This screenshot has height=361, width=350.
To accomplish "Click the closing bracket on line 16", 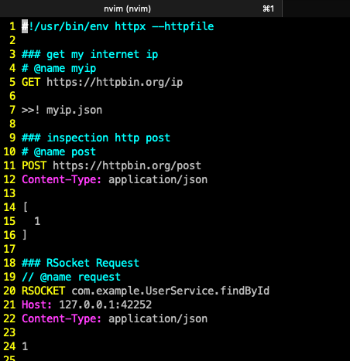I will [25, 235].
